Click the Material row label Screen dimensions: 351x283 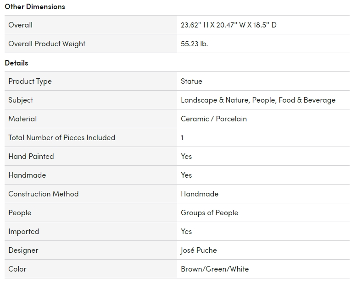[22, 119]
